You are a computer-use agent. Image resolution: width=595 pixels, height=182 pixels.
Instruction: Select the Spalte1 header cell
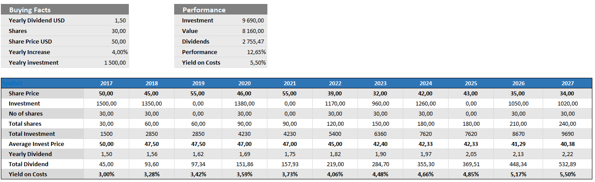12,83
